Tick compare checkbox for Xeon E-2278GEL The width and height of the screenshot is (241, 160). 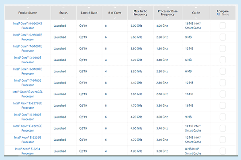tap(223, 94)
